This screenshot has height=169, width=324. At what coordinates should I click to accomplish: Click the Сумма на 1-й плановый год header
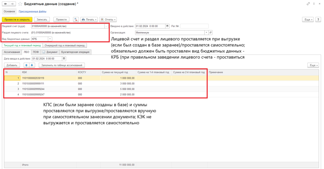(154, 72)
